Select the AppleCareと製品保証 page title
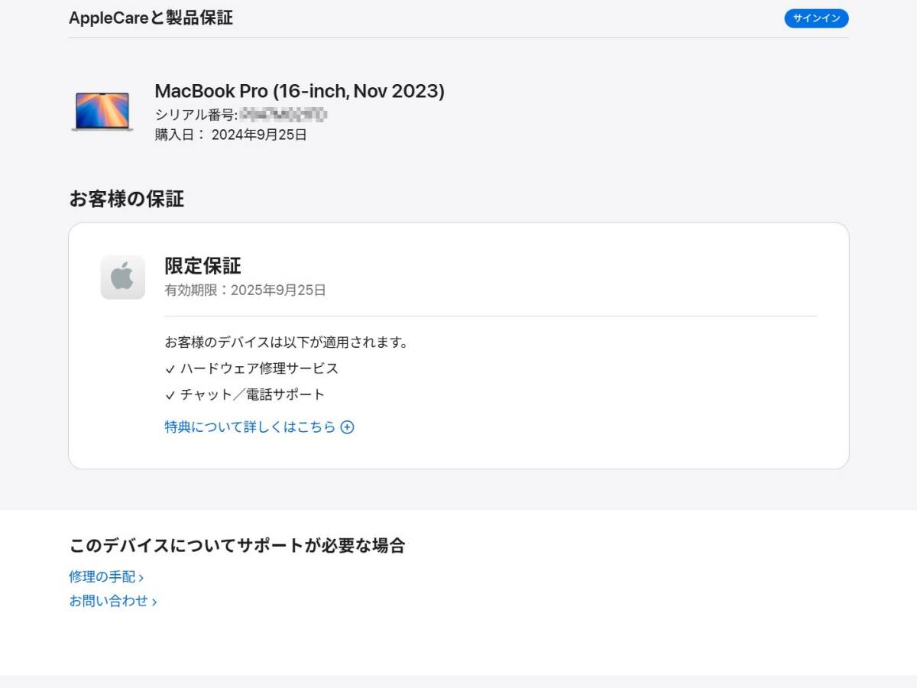The width and height of the screenshot is (917, 688). pyautogui.click(x=151, y=18)
